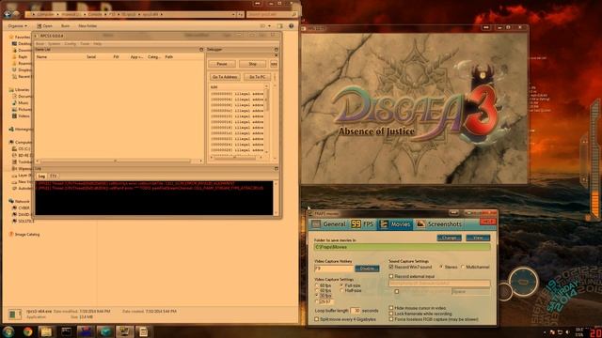The height and width of the screenshot is (338, 602).
Task: Enable Force lossless RGB capture checkbox
Action: tap(391, 319)
